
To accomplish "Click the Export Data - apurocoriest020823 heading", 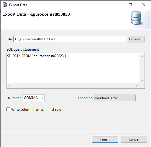I will pos(36,14).
